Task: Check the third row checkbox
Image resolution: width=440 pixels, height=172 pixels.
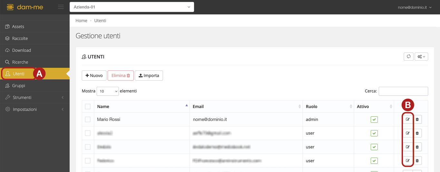Action: pos(88,147)
